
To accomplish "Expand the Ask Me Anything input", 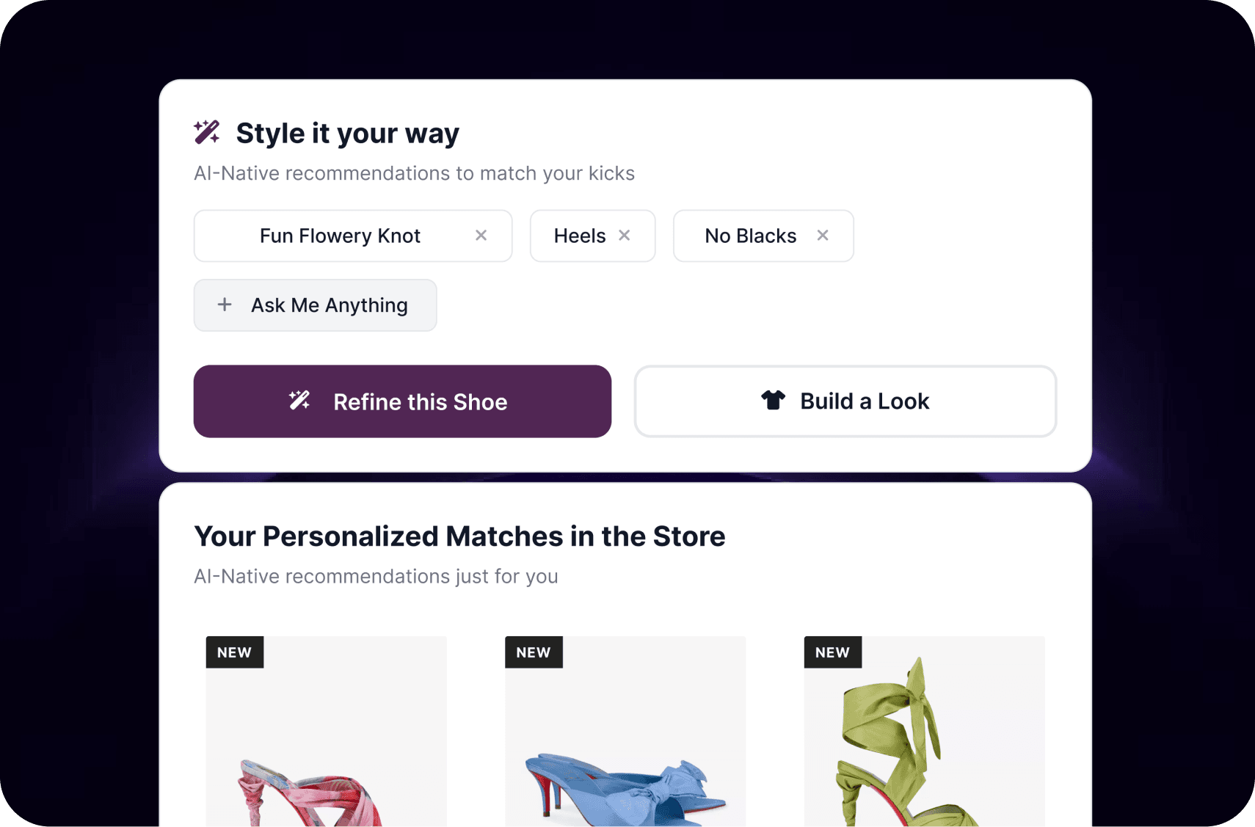I will 315,305.
